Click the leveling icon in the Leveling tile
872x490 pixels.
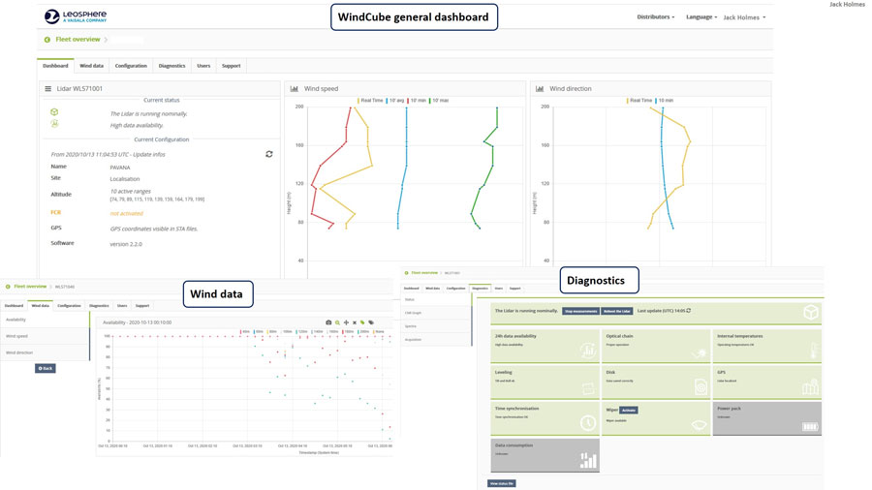click(588, 388)
